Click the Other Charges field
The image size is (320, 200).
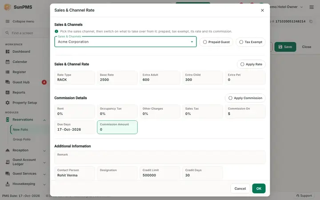[160, 112]
